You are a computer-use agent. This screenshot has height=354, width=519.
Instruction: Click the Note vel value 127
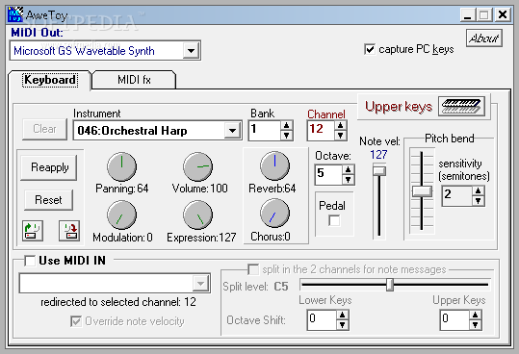tap(378, 155)
